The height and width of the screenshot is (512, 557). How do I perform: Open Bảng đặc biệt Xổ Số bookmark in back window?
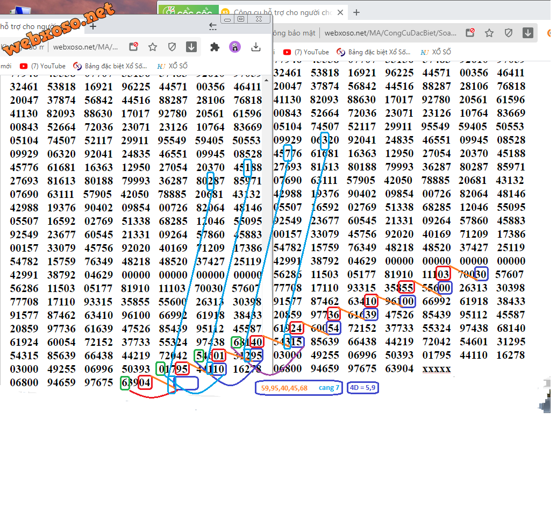click(x=374, y=52)
